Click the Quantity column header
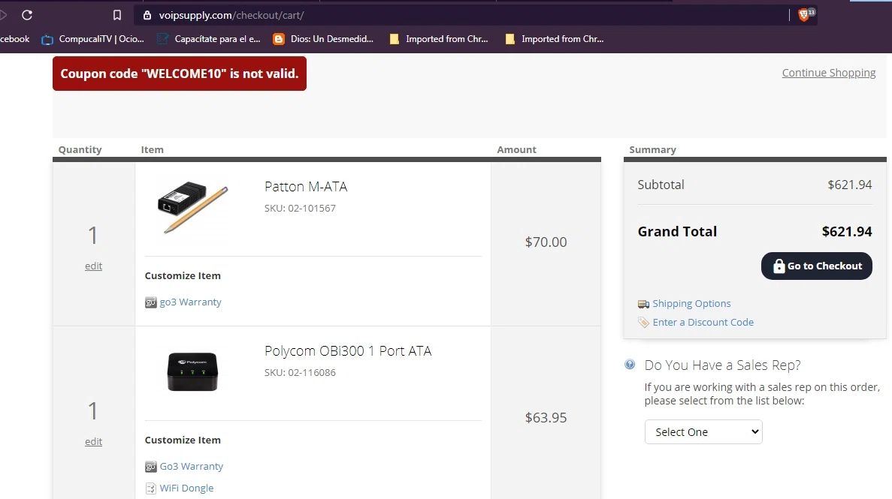Screen dimensions: 892x499 pyautogui.click(x=80, y=149)
